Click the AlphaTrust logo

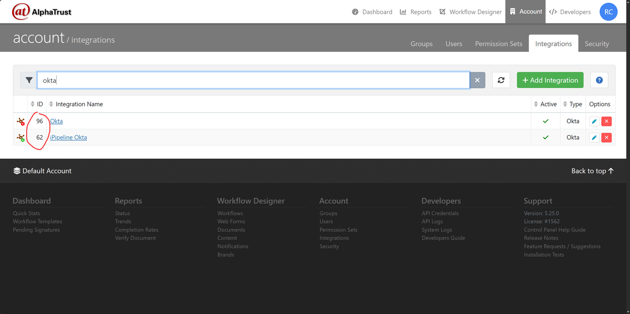click(41, 11)
